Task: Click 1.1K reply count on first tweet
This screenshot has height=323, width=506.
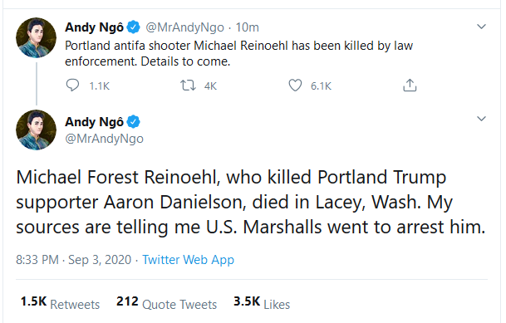Action: pyautogui.click(x=100, y=86)
